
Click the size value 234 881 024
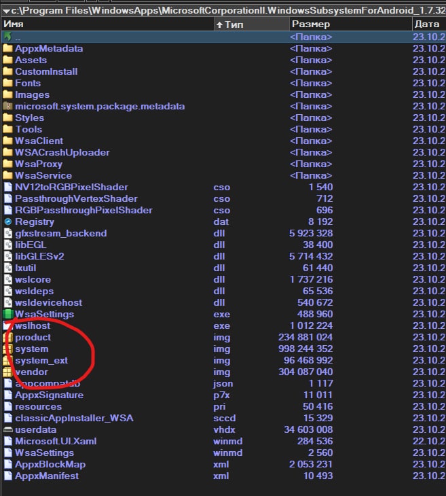[305, 337]
